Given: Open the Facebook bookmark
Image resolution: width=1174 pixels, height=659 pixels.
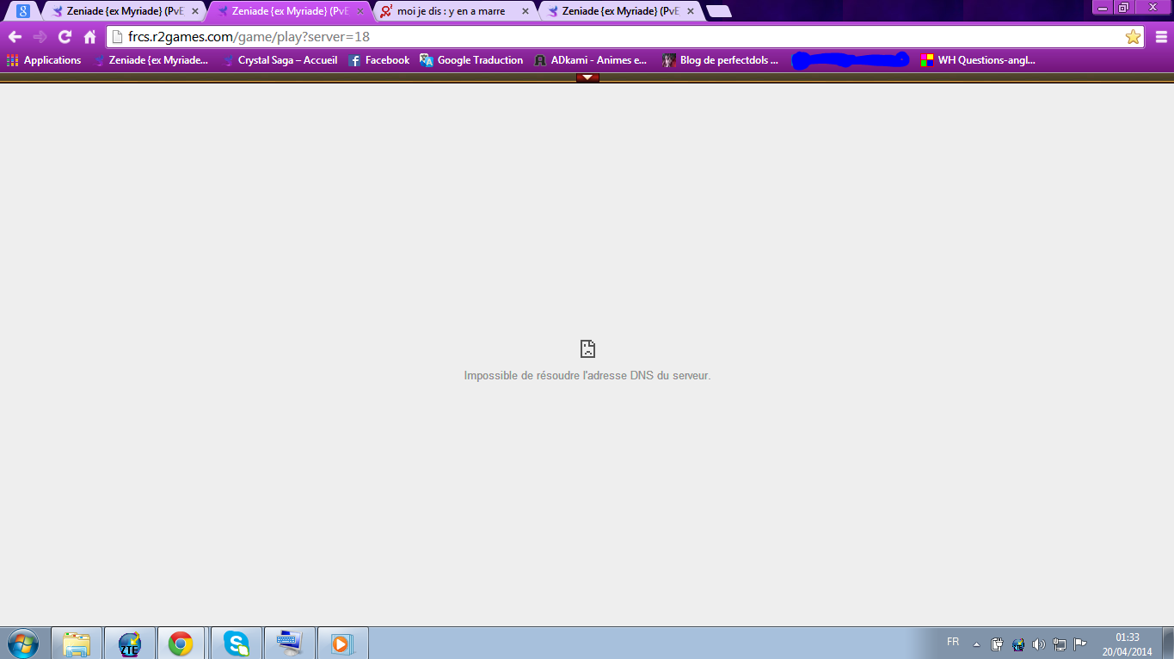Looking at the screenshot, I should pyautogui.click(x=378, y=60).
